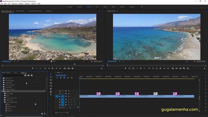This screenshot has width=208, height=117.
Task: Switch to the Audio workspace
Action: tap(113, 7)
